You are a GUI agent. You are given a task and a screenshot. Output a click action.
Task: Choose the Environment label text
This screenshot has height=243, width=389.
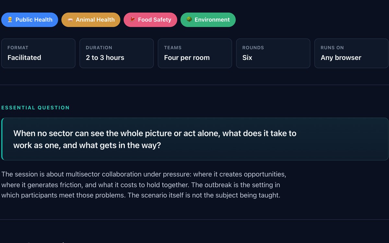(x=212, y=20)
